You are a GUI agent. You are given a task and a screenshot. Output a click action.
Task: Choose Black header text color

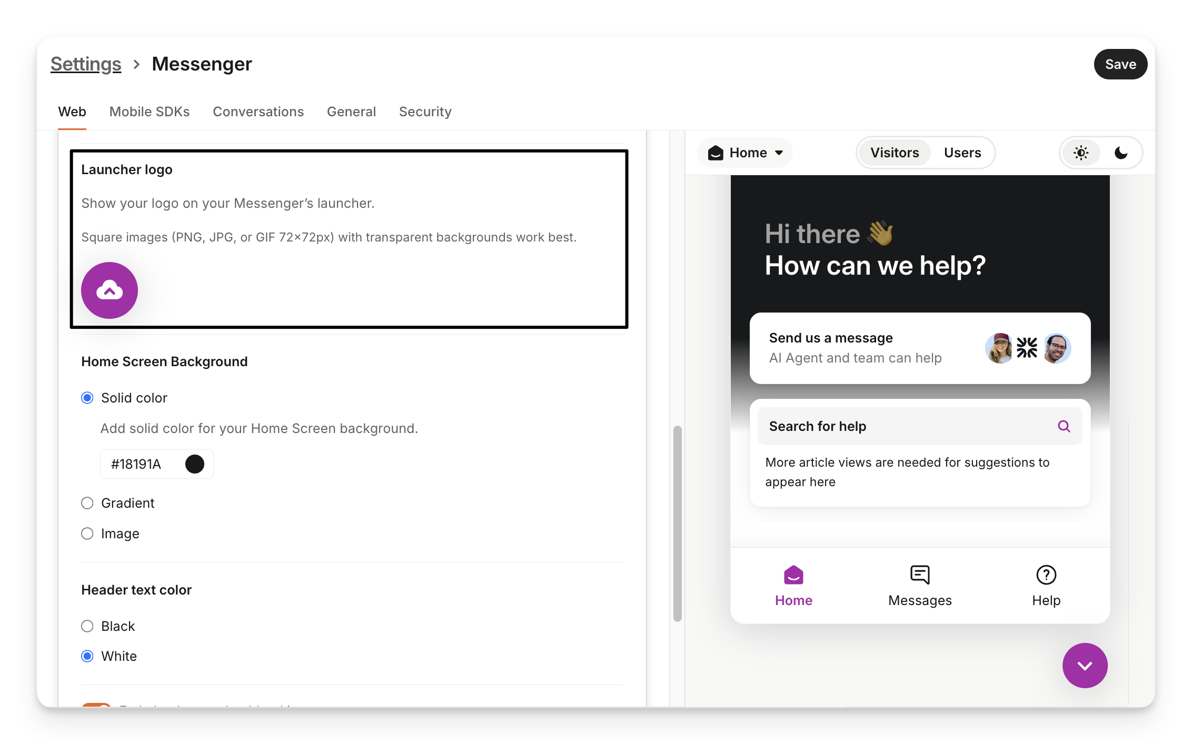click(87, 626)
